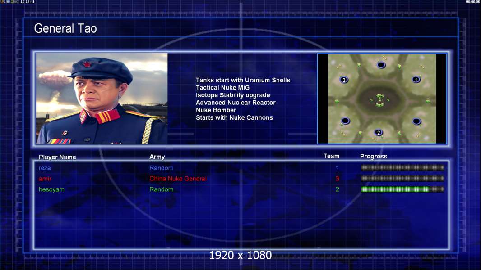Select the unnumbered start slot at minimap bottom right

pyautogui.click(x=416, y=121)
